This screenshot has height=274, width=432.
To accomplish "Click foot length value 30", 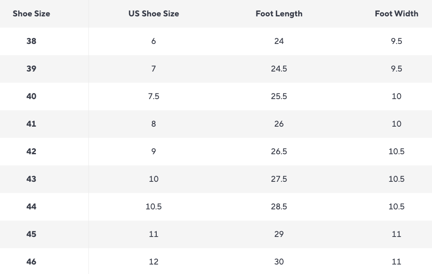I will pos(279,262).
